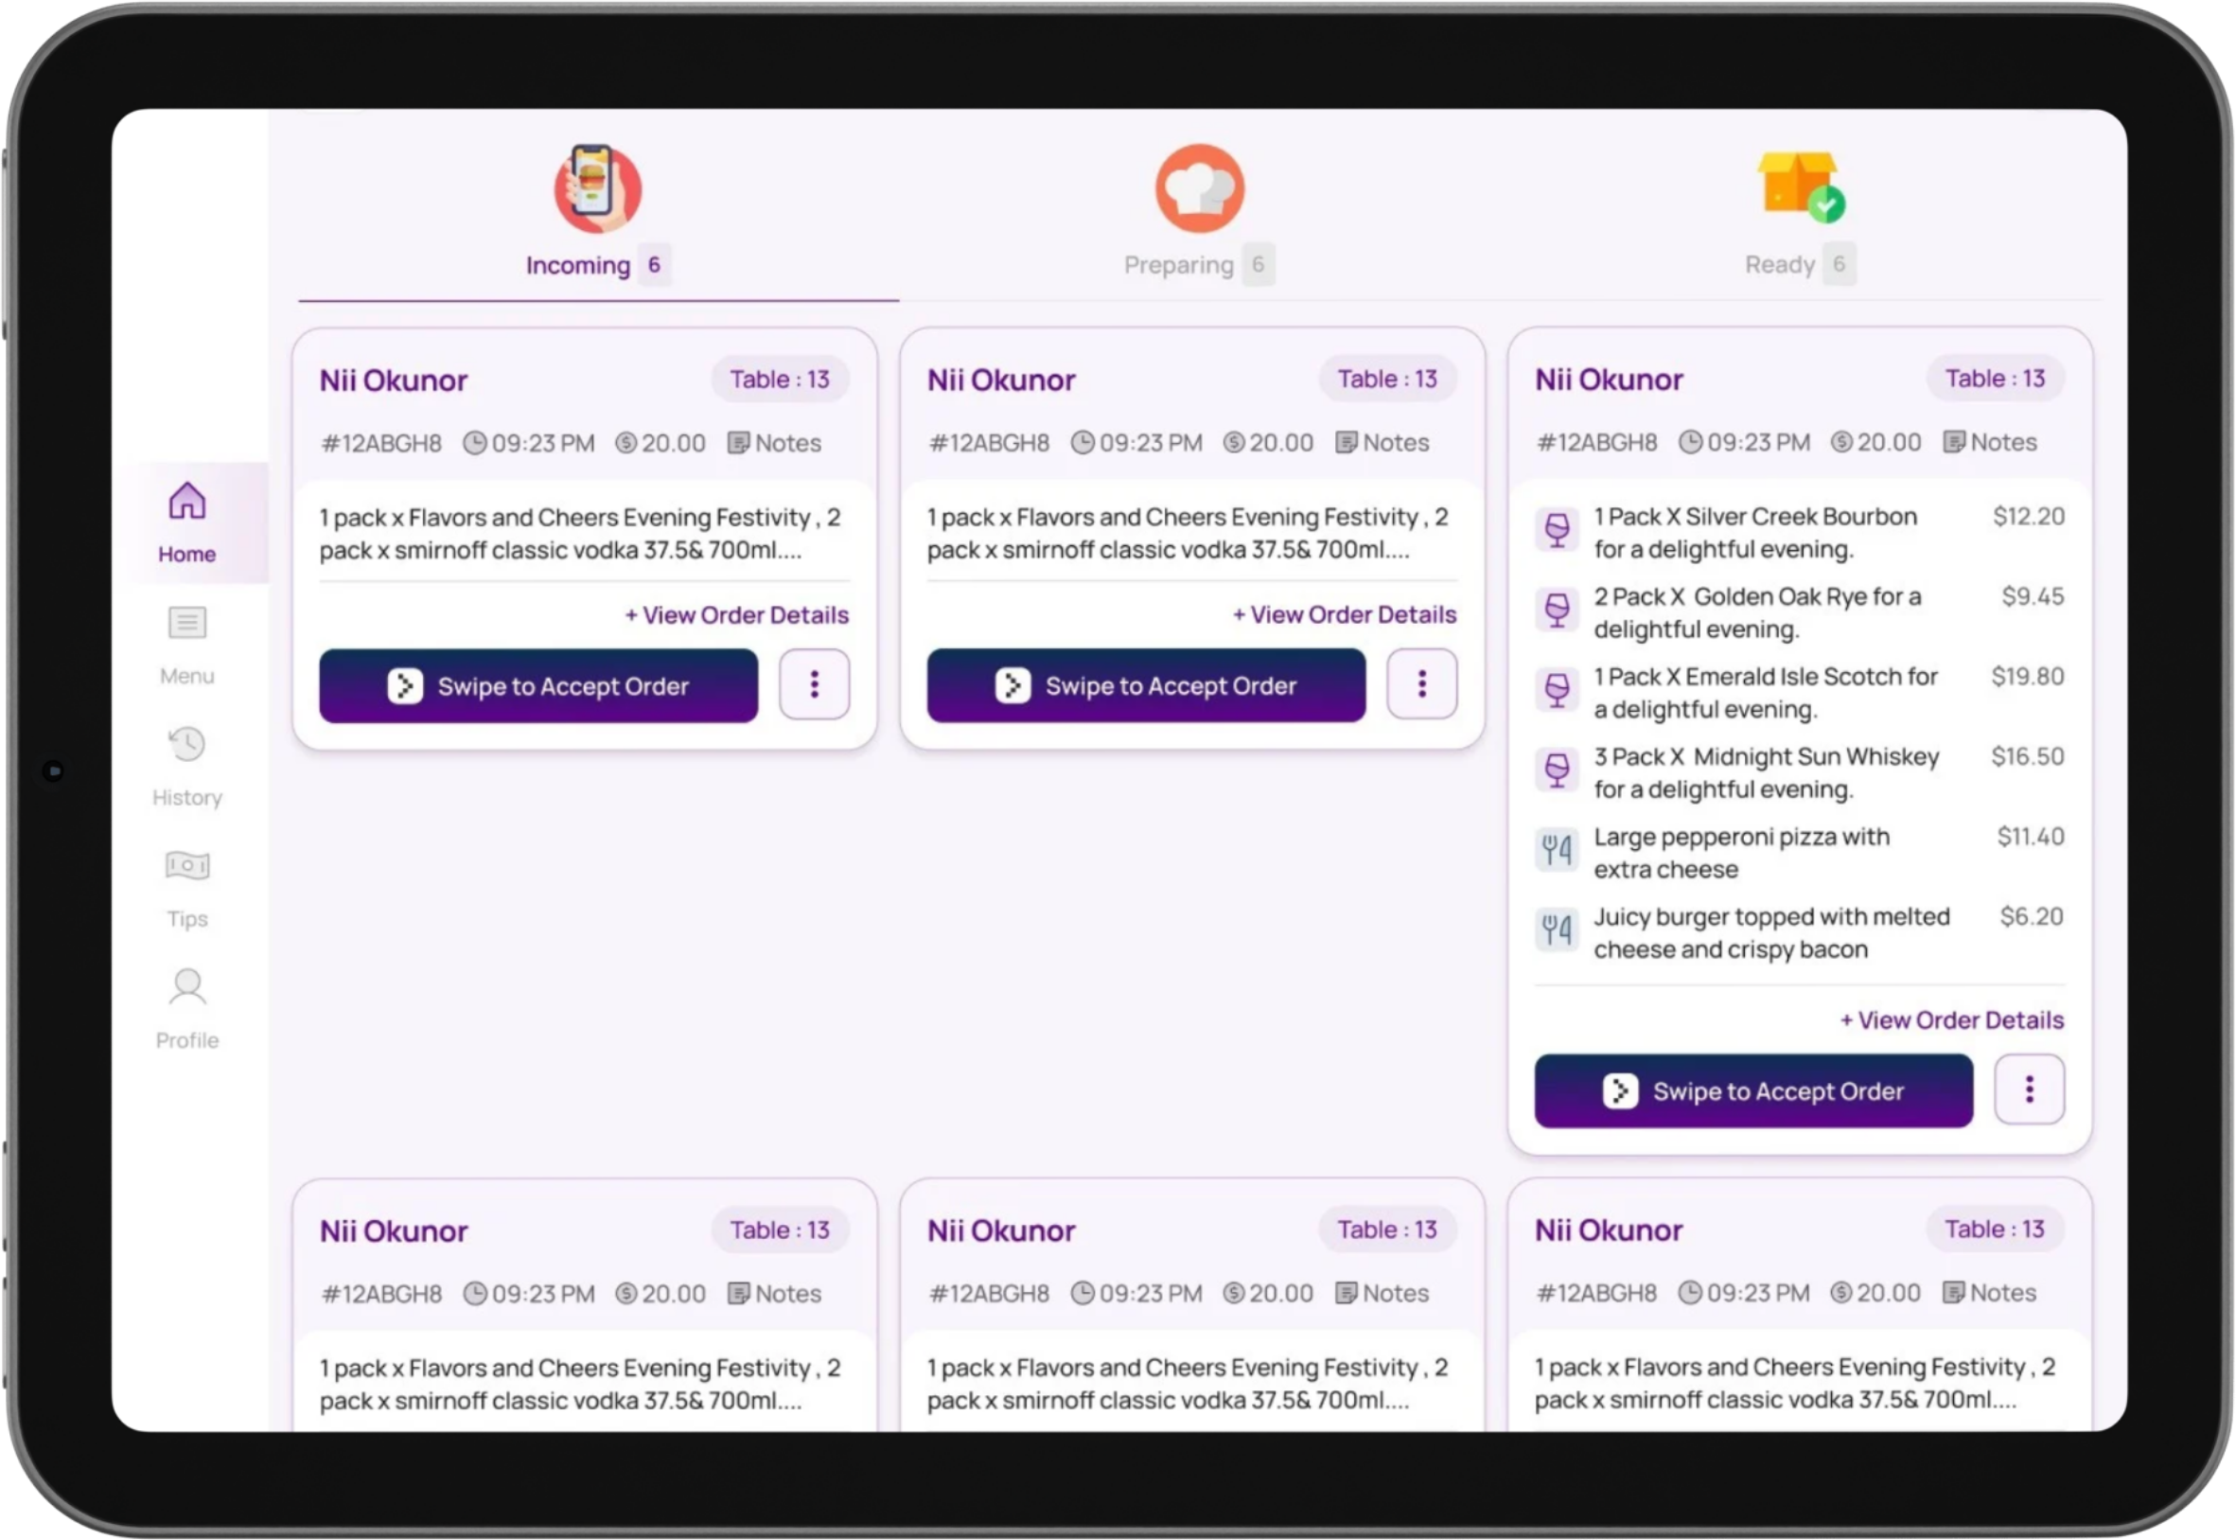Open Notes on the bottom-middle order card
2236x1540 pixels.
pyautogui.click(x=1382, y=1293)
